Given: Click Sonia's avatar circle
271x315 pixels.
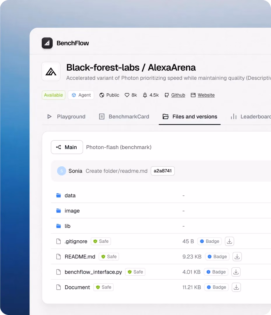Looking at the screenshot, I should click(61, 171).
